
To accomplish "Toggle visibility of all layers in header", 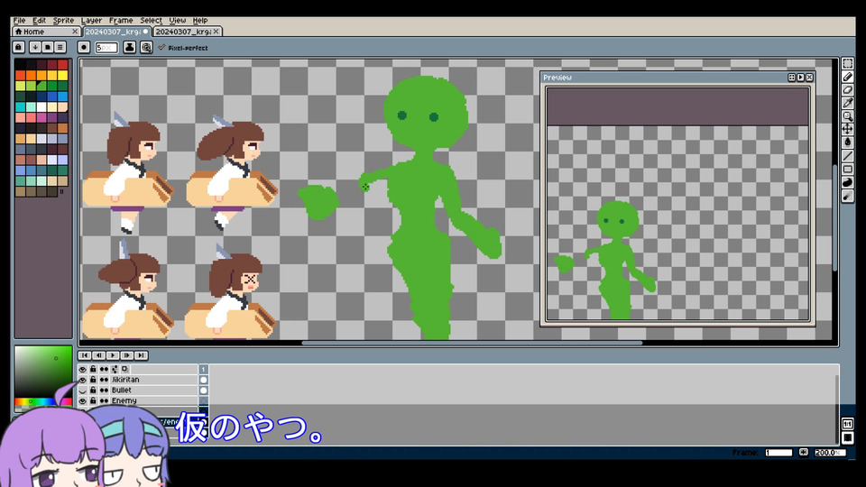I will [83, 370].
